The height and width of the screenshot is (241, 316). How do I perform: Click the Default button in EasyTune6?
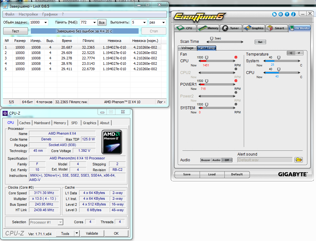coord(237,174)
